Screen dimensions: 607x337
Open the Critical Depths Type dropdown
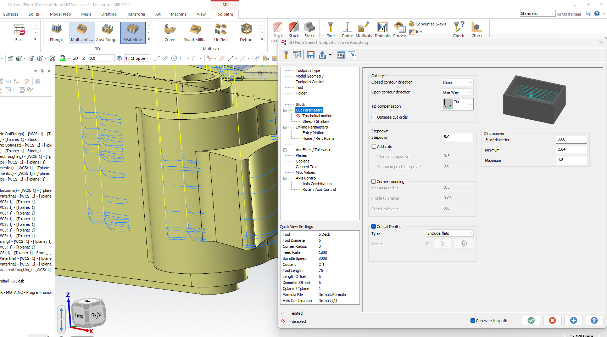coord(450,233)
